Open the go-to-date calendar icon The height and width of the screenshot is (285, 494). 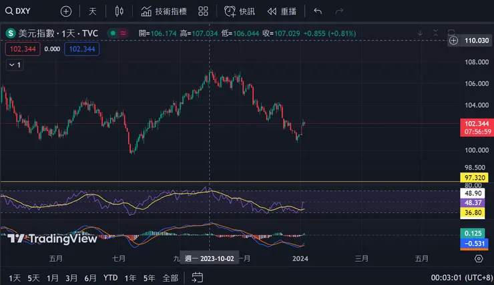tap(198, 278)
